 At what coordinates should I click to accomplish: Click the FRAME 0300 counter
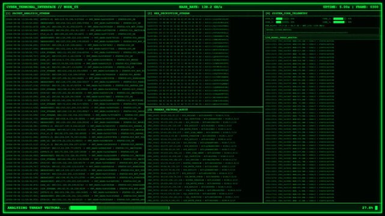click(367, 7)
